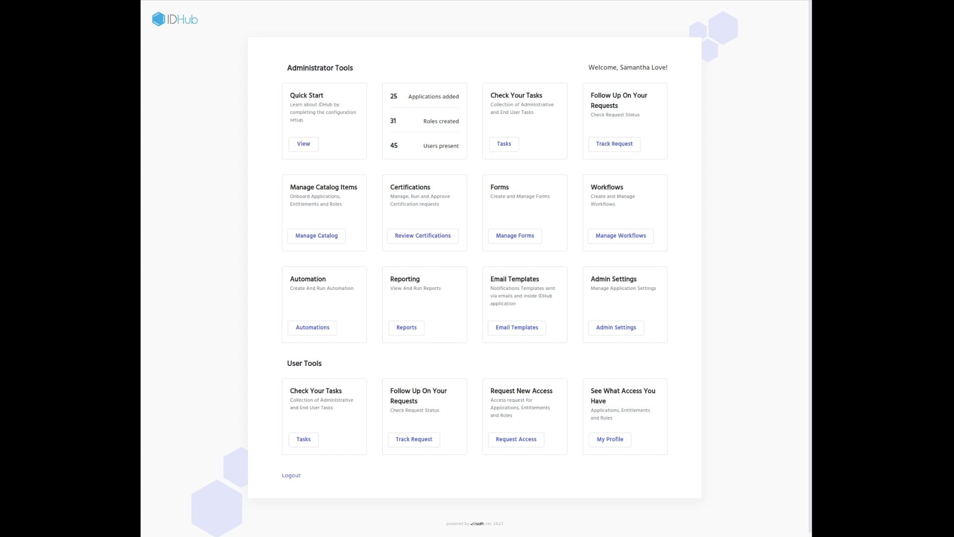Click User Tools heading
The width and height of the screenshot is (954, 537).
304,363
